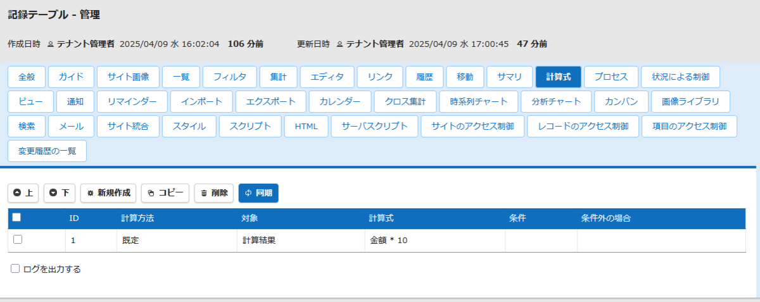Click the コピー button

[165, 193]
